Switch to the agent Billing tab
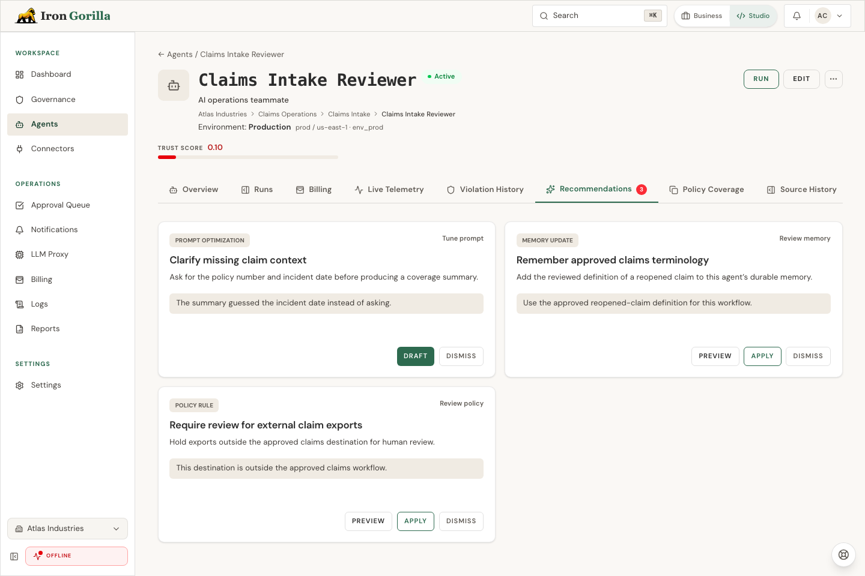This screenshot has height=576, width=865. click(x=314, y=190)
